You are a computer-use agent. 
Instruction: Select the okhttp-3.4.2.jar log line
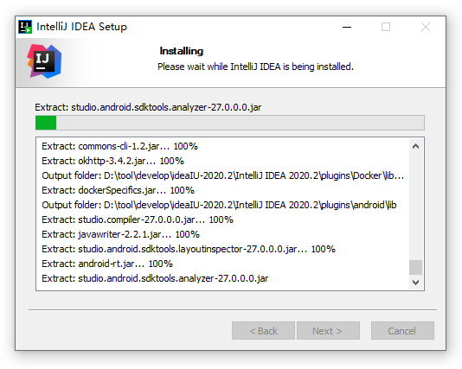pyautogui.click(x=112, y=161)
